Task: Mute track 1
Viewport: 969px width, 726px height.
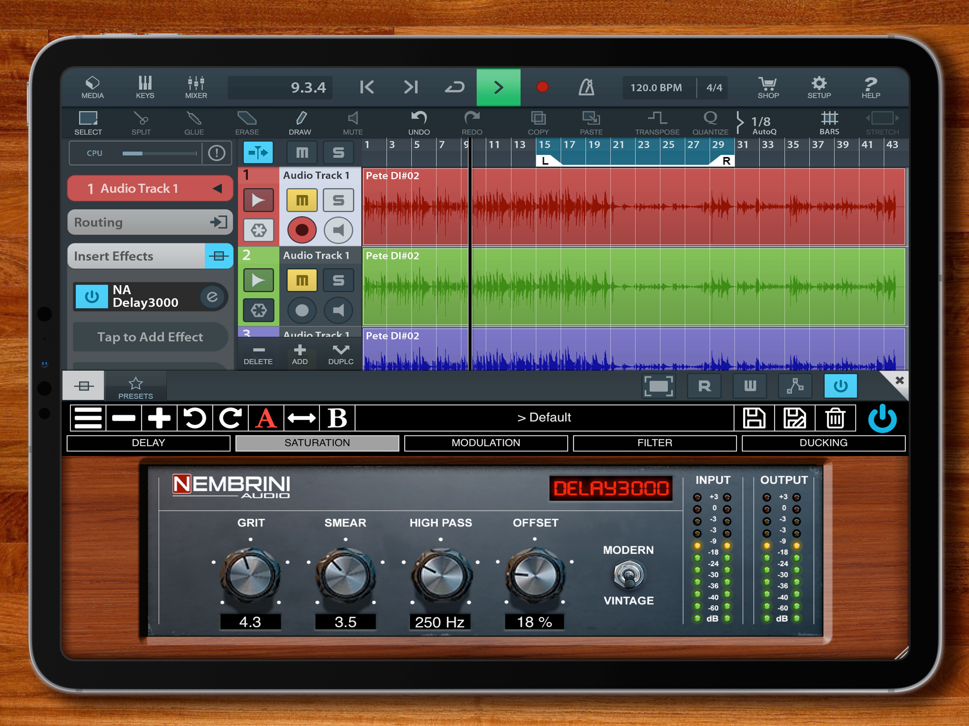Action: [x=302, y=200]
